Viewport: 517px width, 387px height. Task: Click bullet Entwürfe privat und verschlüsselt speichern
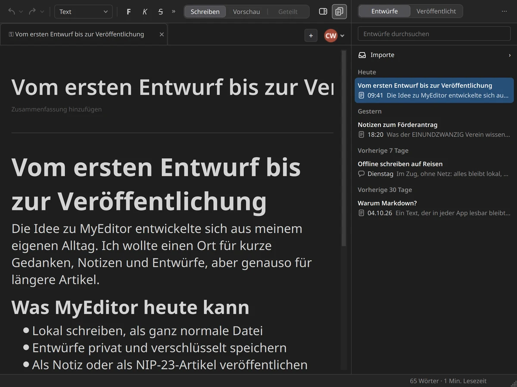coord(159,348)
